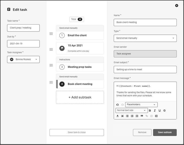The image size is (184, 145).
Task: Click the Add subtask button
Action: click(80, 97)
